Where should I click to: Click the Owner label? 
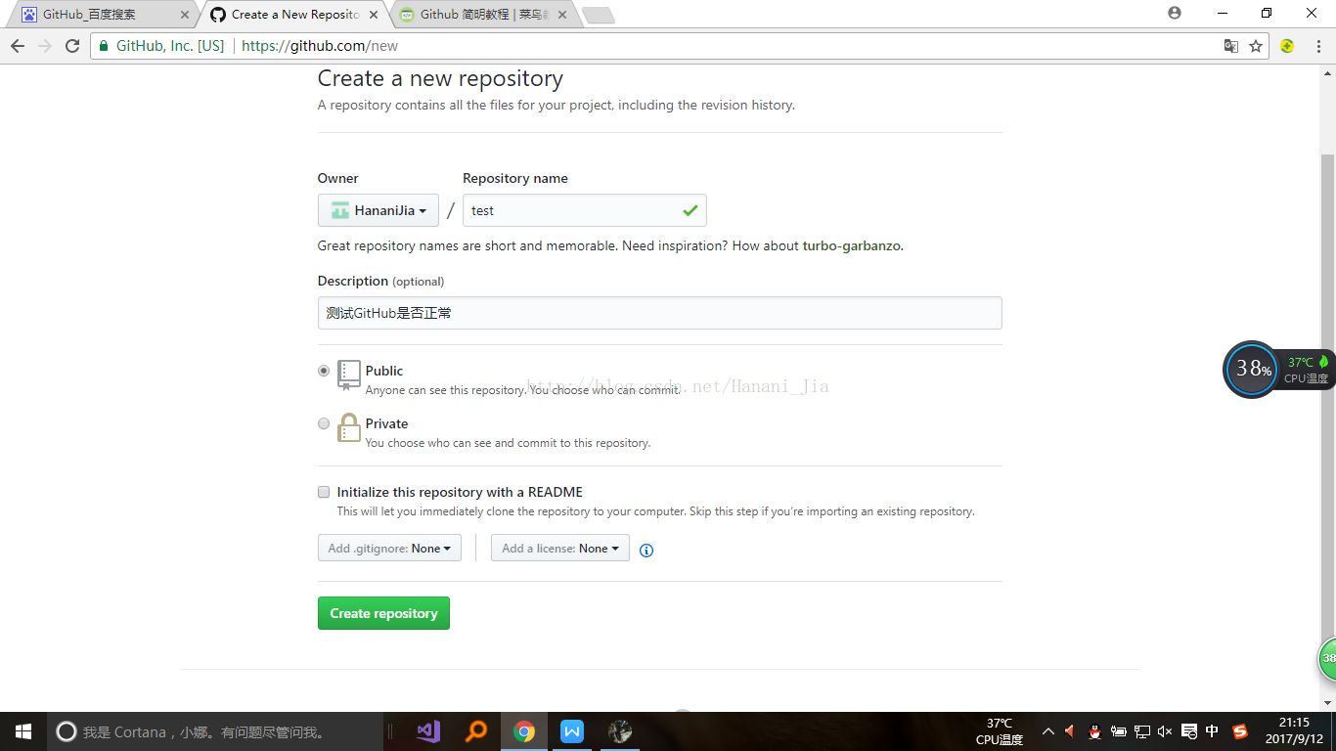click(338, 178)
